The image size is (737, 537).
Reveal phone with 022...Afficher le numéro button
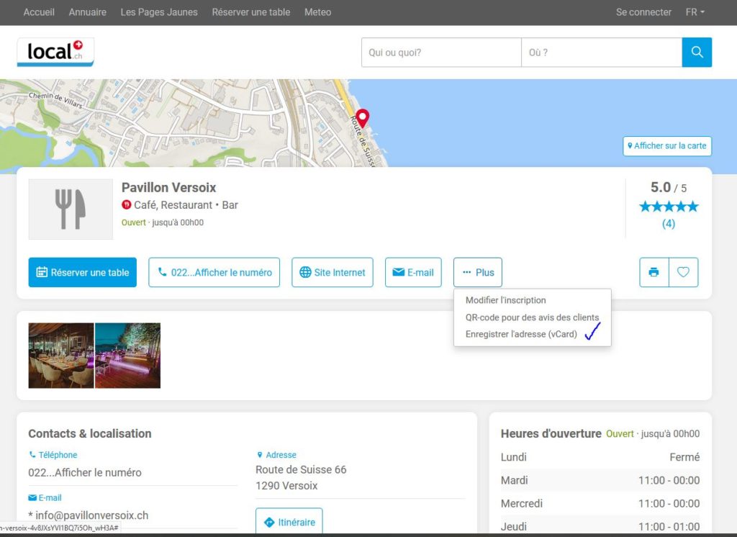[214, 272]
